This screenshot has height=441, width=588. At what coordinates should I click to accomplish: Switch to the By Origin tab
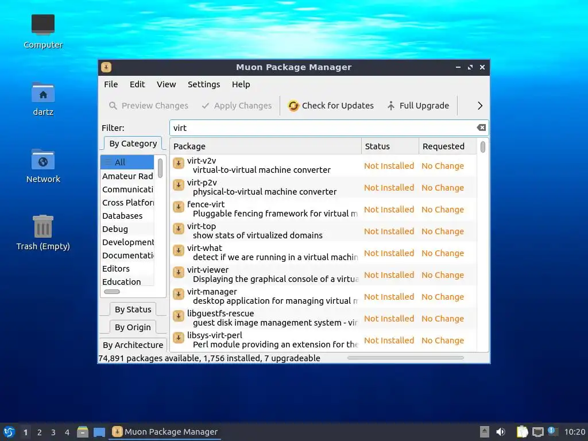pyautogui.click(x=133, y=327)
